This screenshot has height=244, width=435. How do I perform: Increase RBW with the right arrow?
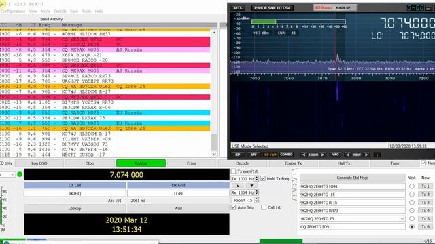[366, 155]
